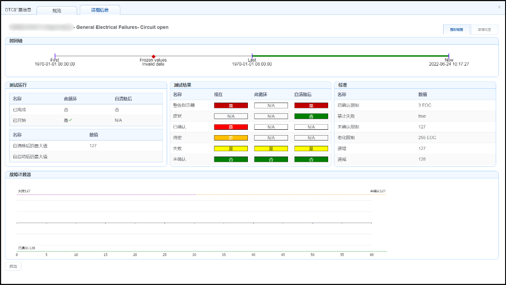Click the 255 EOC value
The width and height of the screenshot is (506, 285).
coord(427,137)
